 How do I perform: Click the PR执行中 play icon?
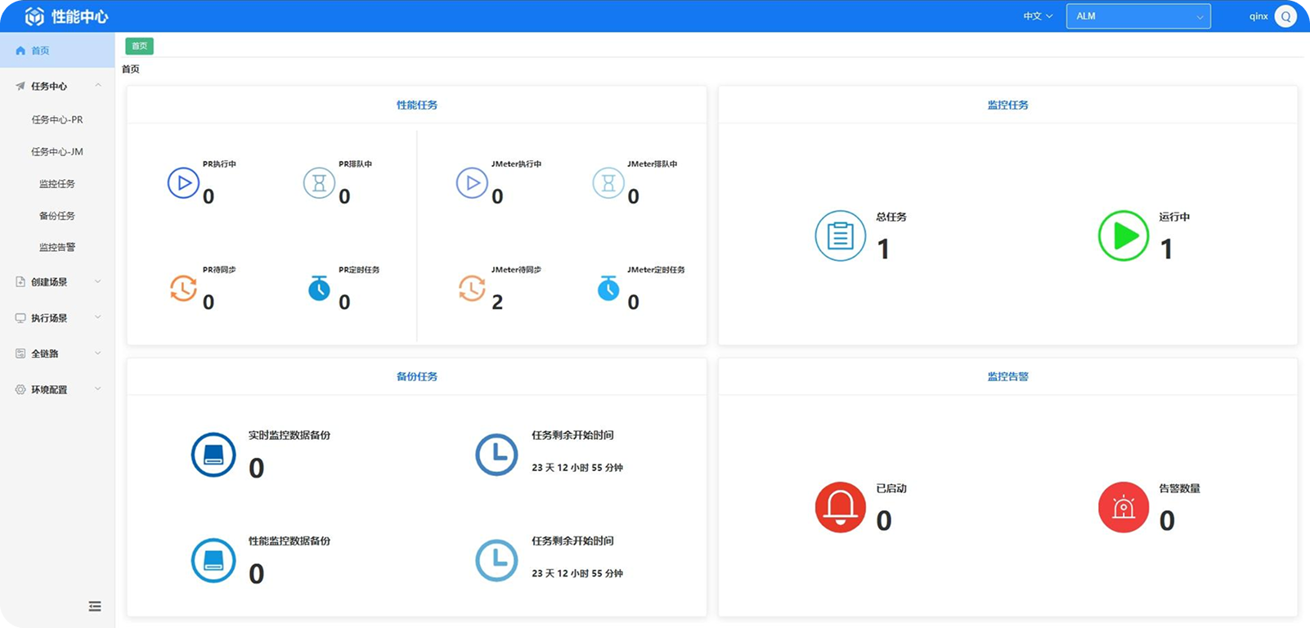click(x=183, y=183)
